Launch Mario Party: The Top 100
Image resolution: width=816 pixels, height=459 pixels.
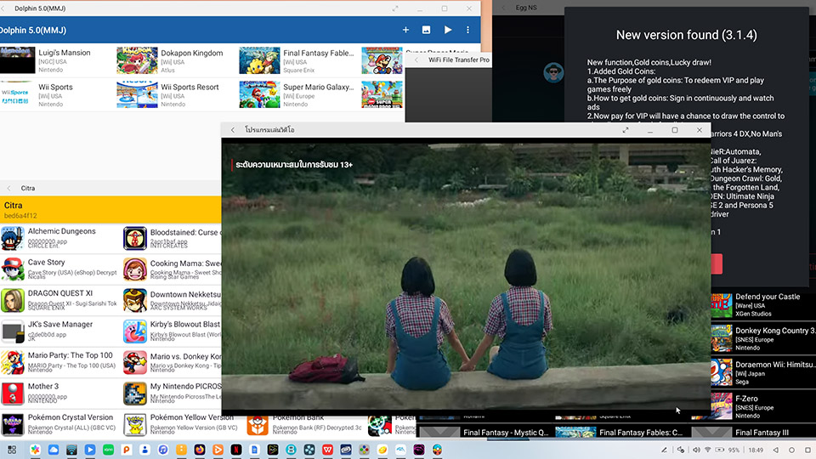pyautogui.click(x=60, y=362)
